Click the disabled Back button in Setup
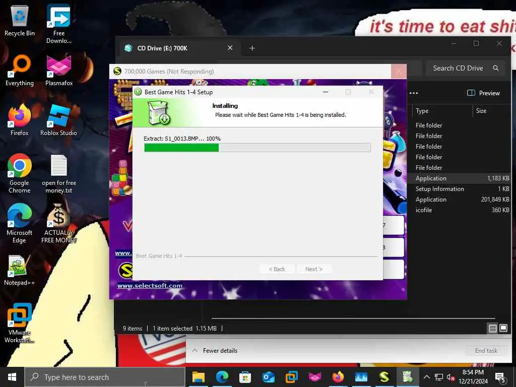 coord(277,269)
